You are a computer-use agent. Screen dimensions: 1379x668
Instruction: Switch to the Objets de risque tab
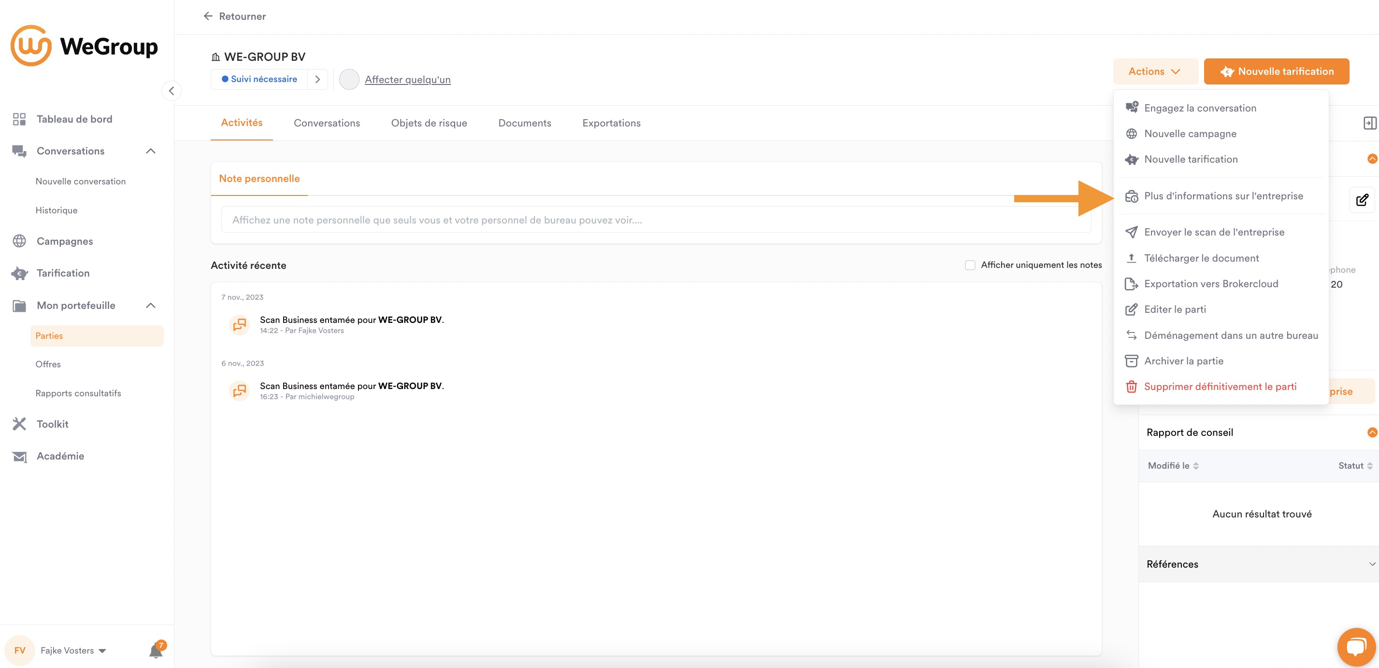pyautogui.click(x=429, y=123)
